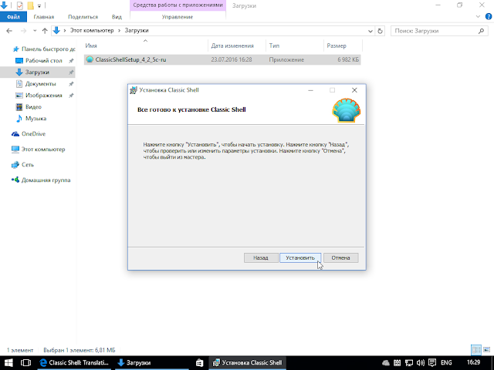Collapse the ribbon with the chevron
This screenshot has height=370, width=494.
pos(479,17)
